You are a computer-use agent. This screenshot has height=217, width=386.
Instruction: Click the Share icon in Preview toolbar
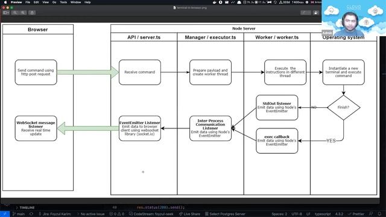[x=32, y=13]
